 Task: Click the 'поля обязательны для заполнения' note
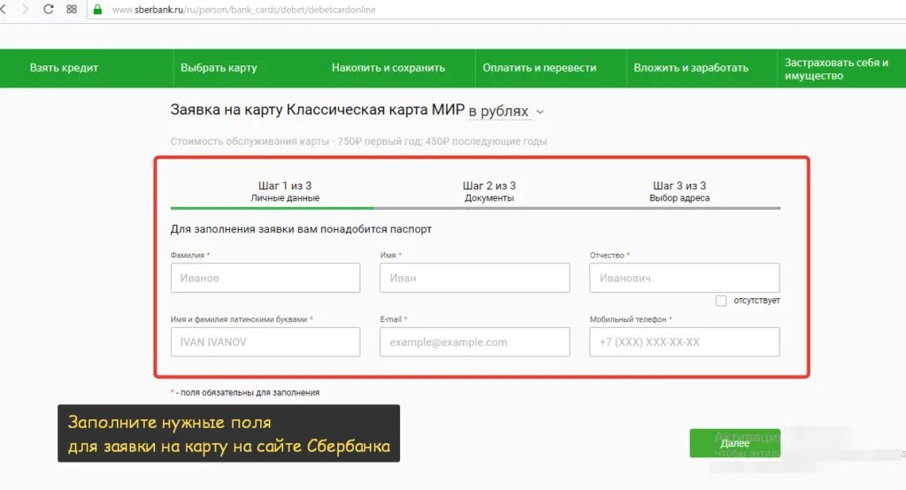[245, 393]
